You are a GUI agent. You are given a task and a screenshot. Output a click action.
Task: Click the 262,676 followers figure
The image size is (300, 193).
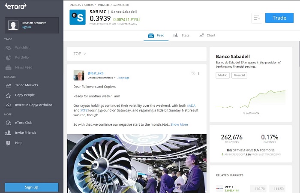[x=232, y=137]
